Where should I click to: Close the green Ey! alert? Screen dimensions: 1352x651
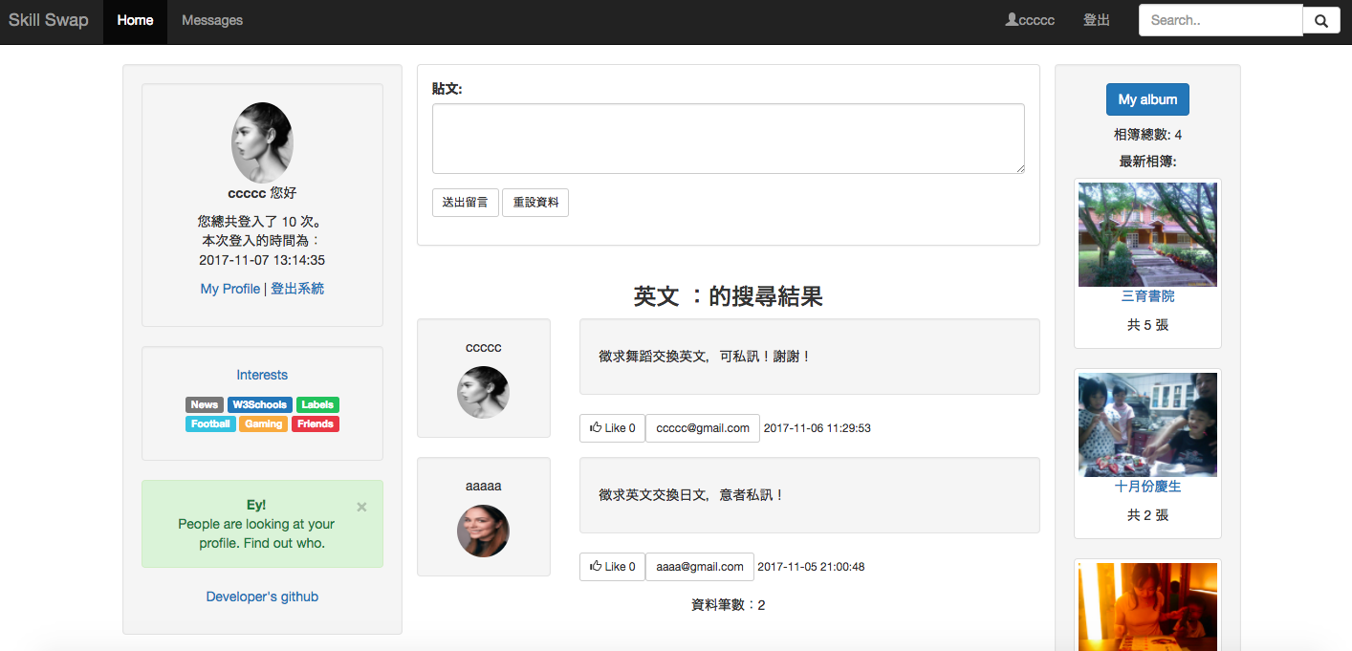(x=361, y=507)
